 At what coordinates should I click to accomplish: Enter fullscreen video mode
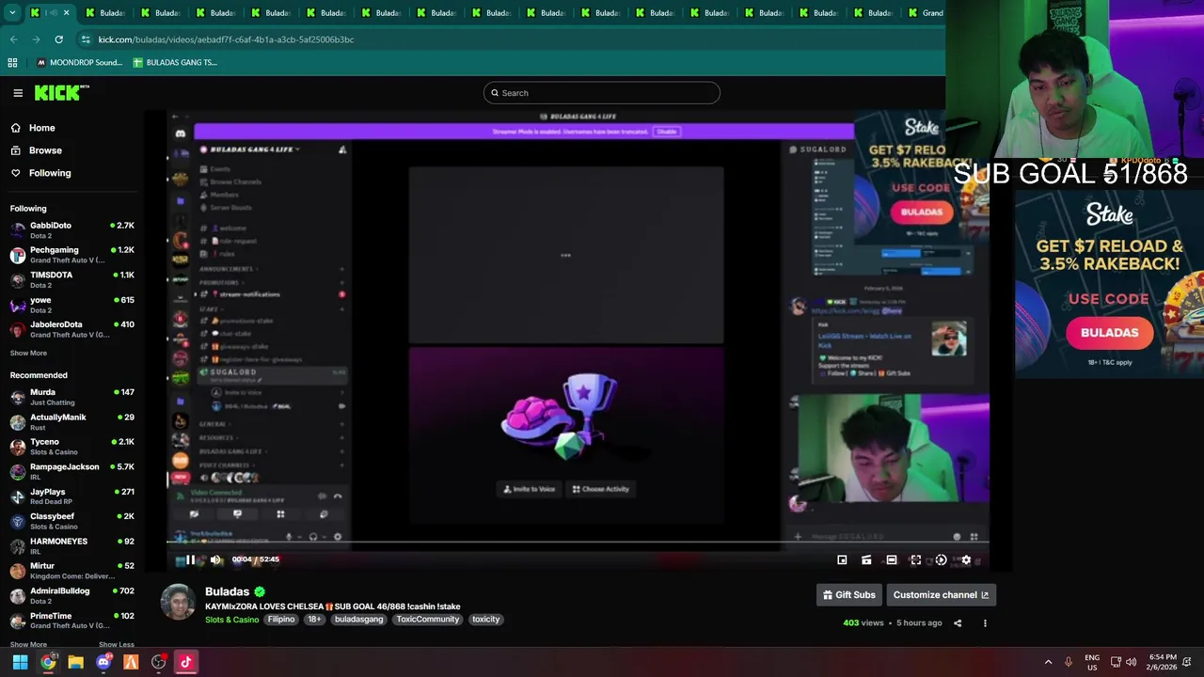[915, 560]
